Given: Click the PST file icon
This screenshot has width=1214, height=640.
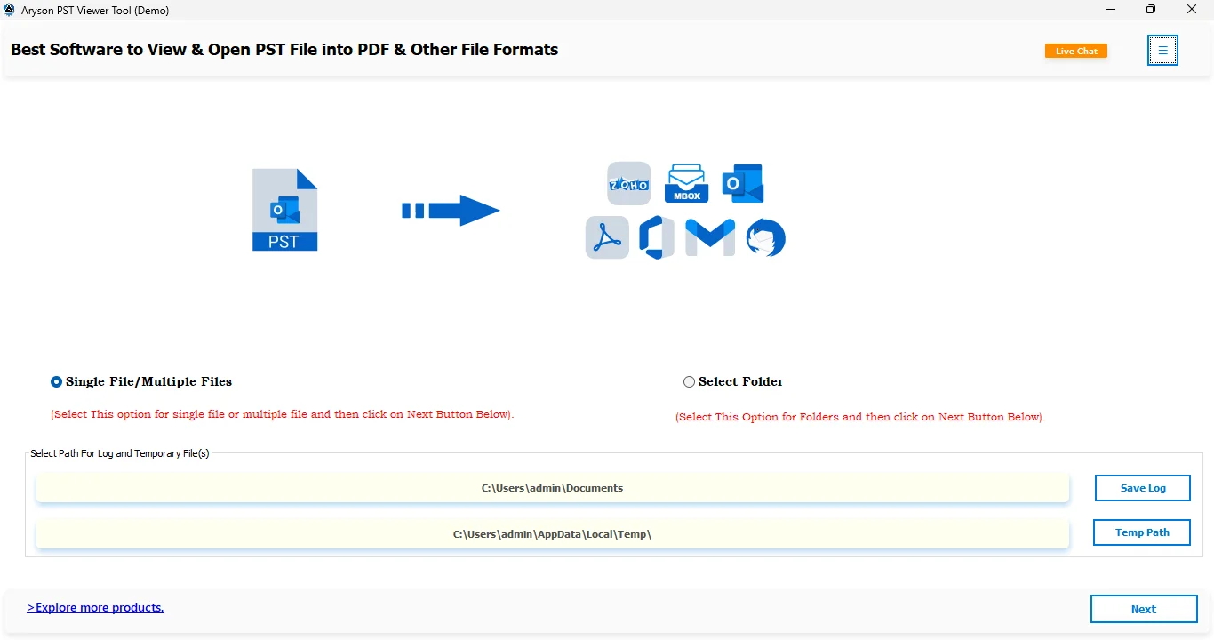Looking at the screenshot, I should 284,210.
